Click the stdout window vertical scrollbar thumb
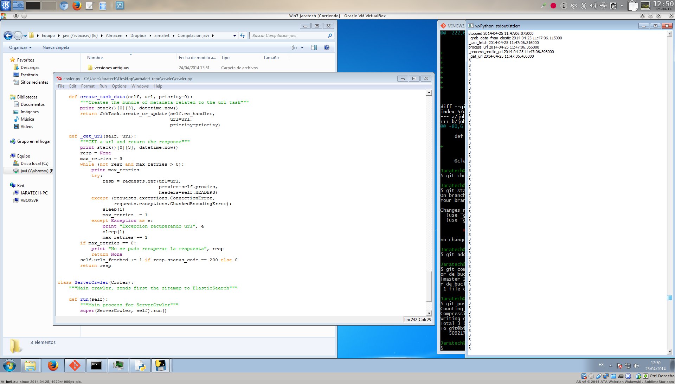 coord(669,297)
